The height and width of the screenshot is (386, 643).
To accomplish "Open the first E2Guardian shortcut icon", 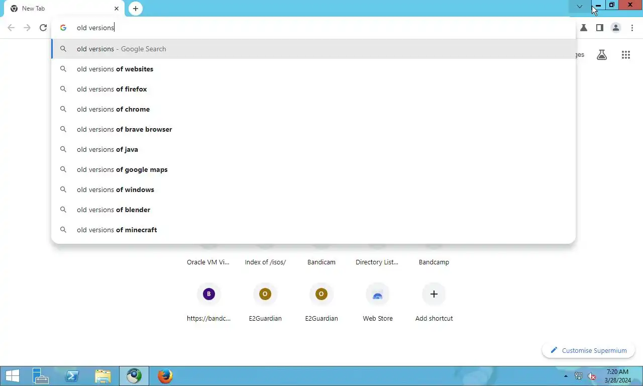I will tap(265, 294).
